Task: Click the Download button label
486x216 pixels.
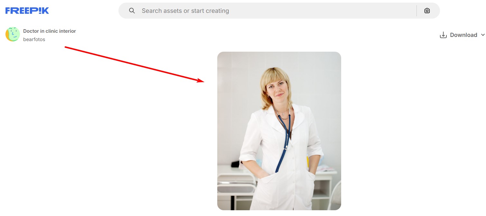Action: click(463, 35)
